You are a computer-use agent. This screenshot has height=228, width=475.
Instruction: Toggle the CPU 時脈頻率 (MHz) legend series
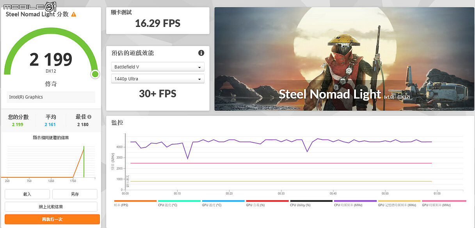tap(355, 203)
